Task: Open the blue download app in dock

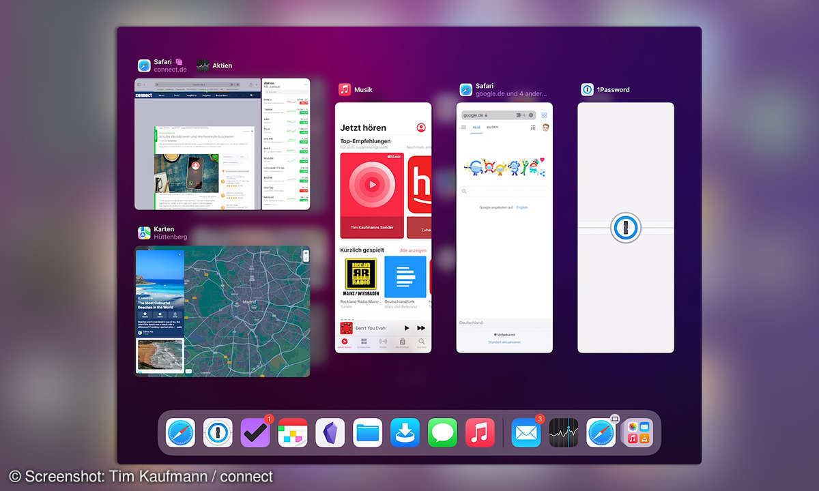Action: [405, 433]
